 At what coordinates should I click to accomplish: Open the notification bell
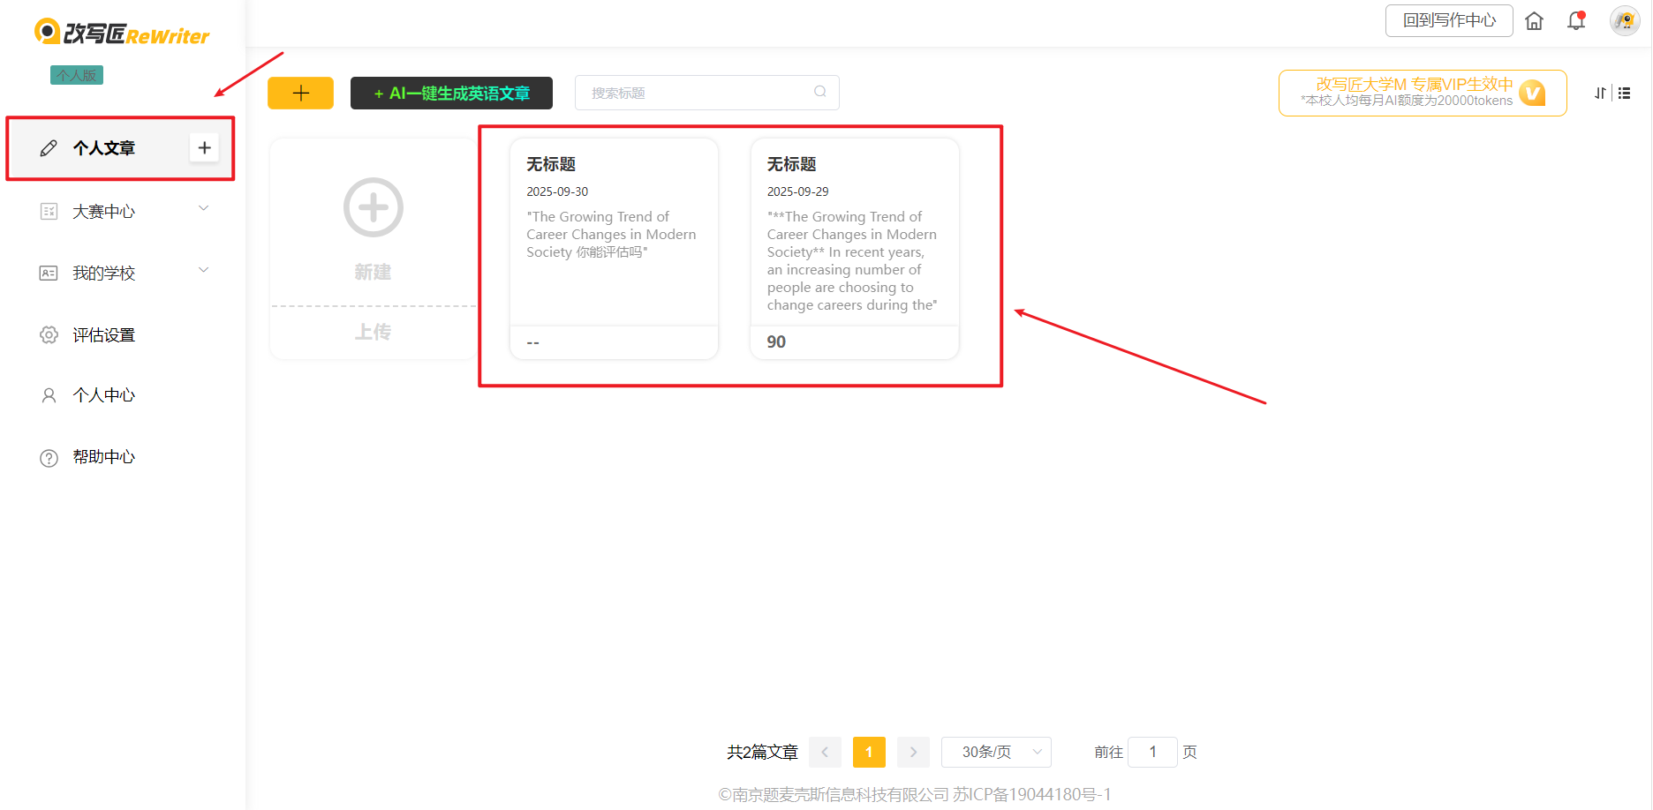1576,21
